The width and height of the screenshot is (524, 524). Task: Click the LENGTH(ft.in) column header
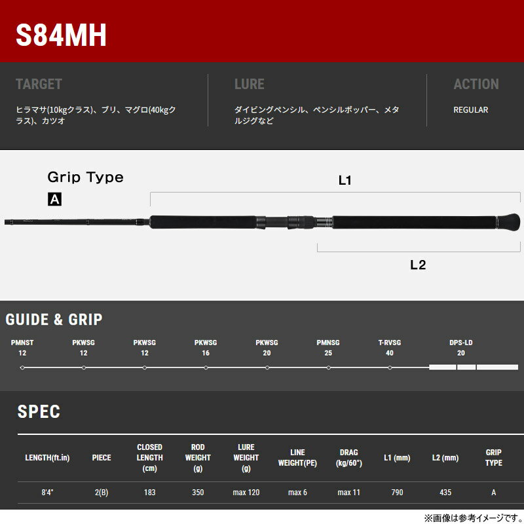(47, 457)
